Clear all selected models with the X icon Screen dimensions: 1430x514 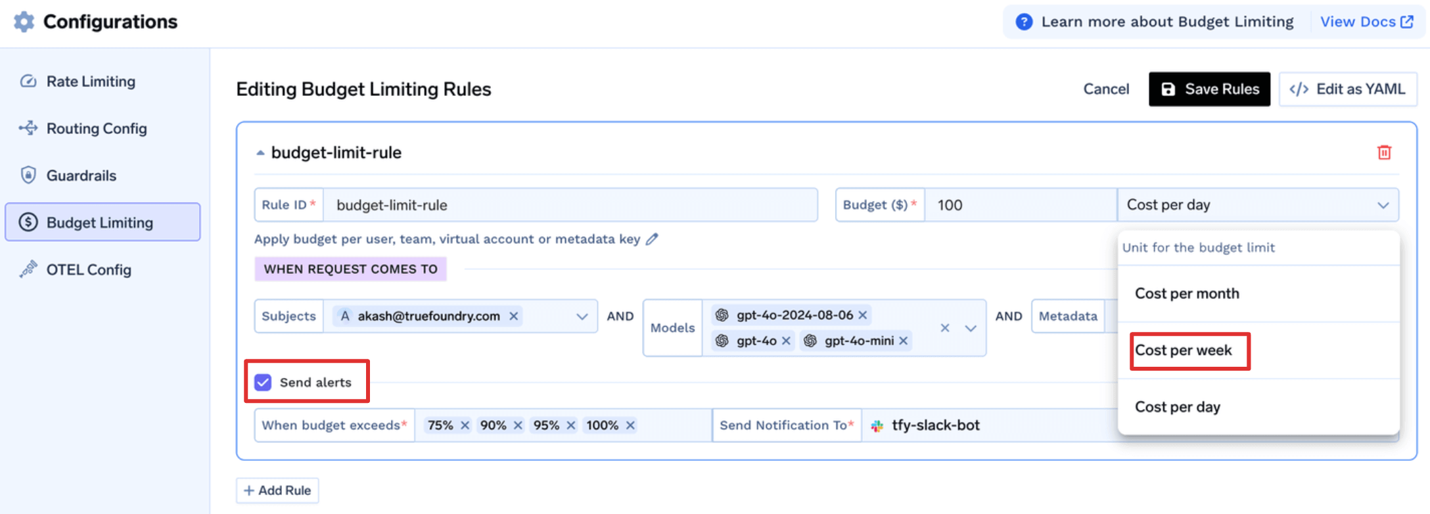coord(945,328)
